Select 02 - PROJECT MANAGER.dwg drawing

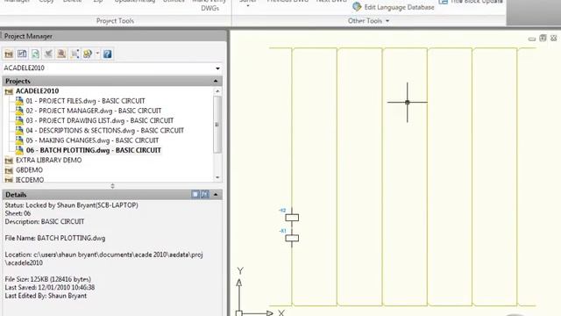coord(94,111)
